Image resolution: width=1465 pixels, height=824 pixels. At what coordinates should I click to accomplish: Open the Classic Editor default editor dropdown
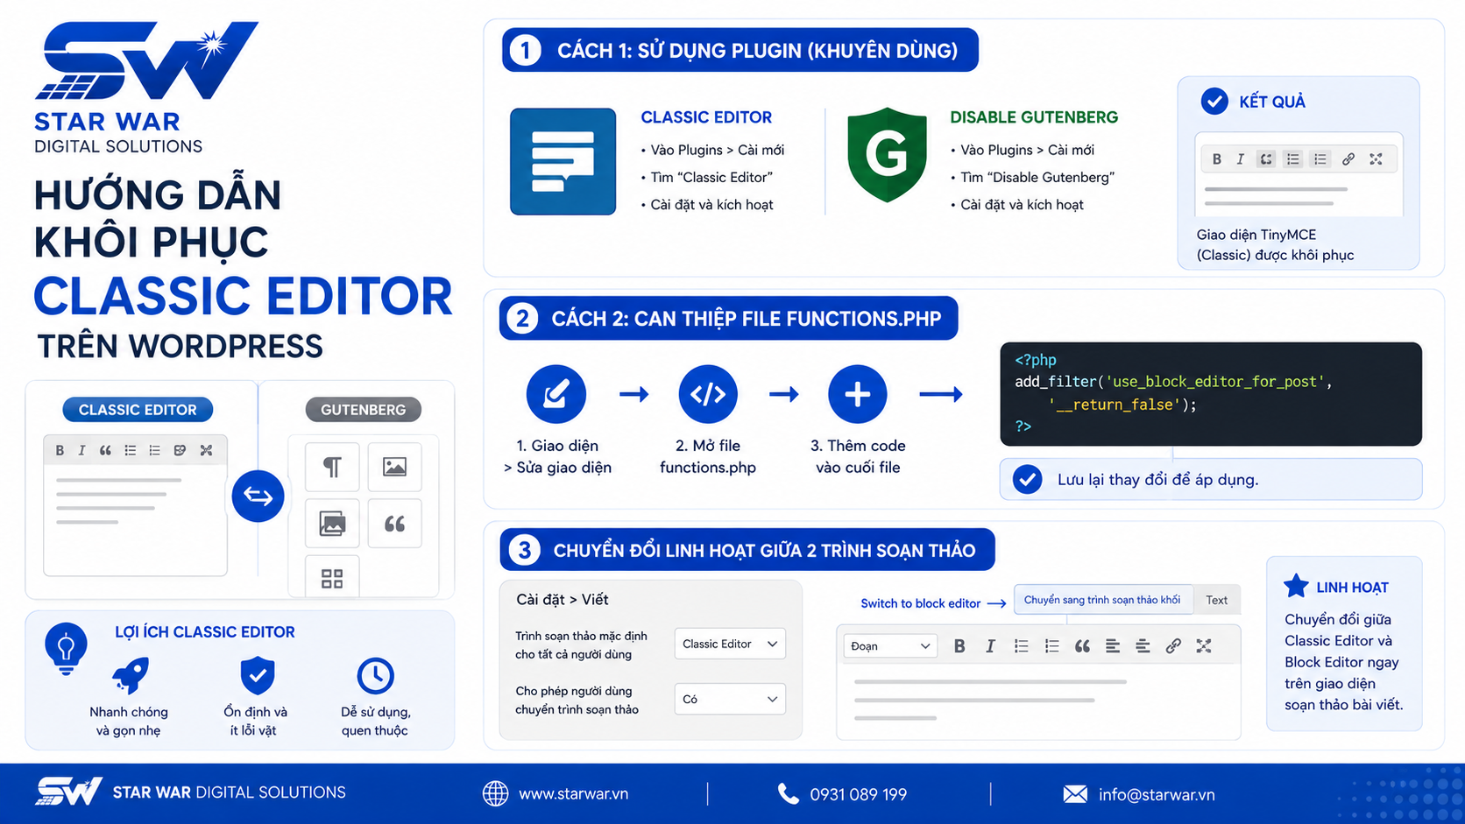click(x=730, y=644)
